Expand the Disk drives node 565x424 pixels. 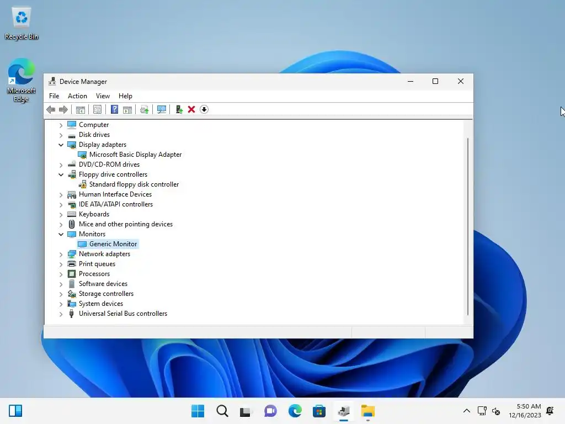click(61, 135)
